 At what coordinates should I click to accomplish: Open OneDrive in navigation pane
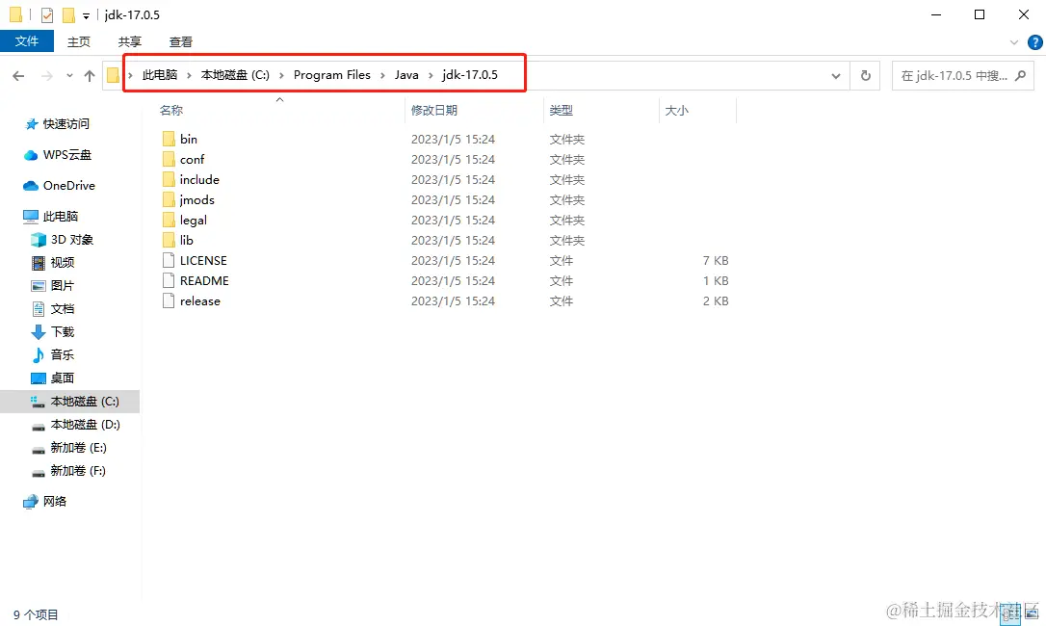pos(68,186)
